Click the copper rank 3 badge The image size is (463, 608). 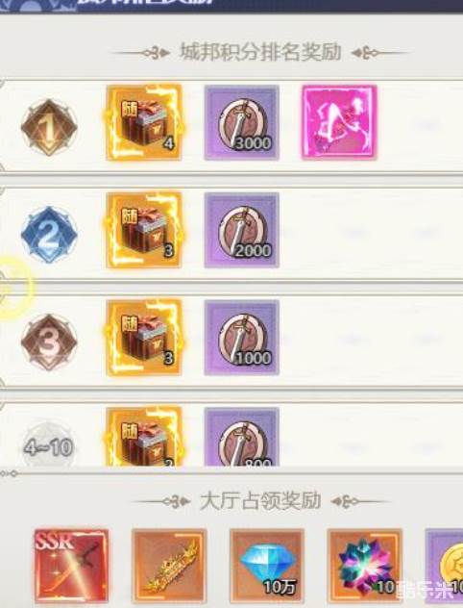click(x=49, y=342)
